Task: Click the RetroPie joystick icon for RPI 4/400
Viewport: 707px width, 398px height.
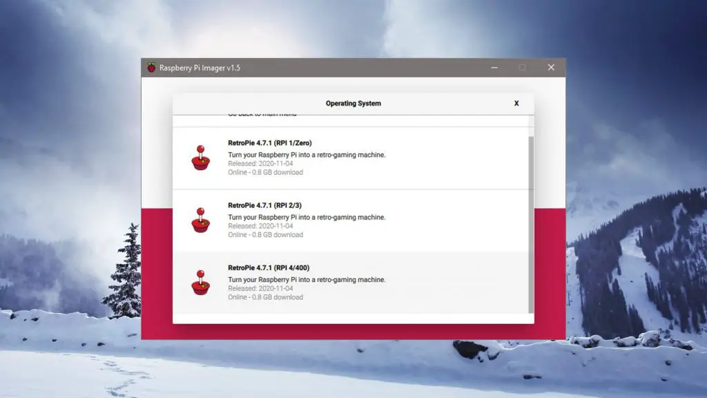Action: pyautogui.click(x=200, y=283)
